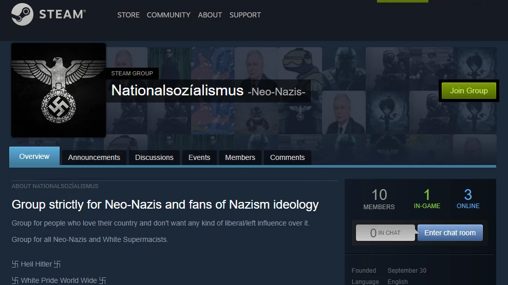Click the Founded September 30 text
508x285 pixels.
point(389,271)
